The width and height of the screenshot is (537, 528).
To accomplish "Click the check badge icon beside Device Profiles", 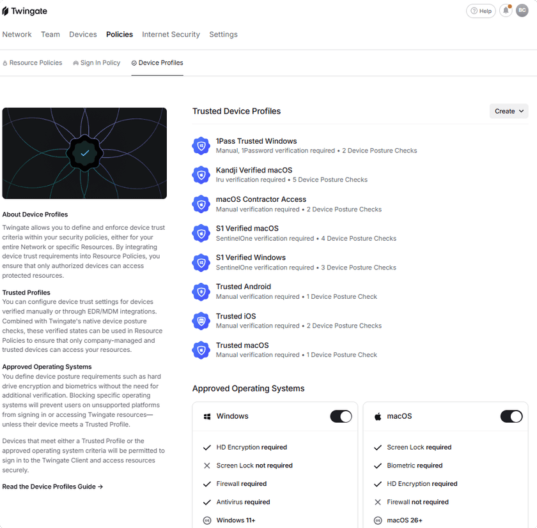I will click(134, 63).
